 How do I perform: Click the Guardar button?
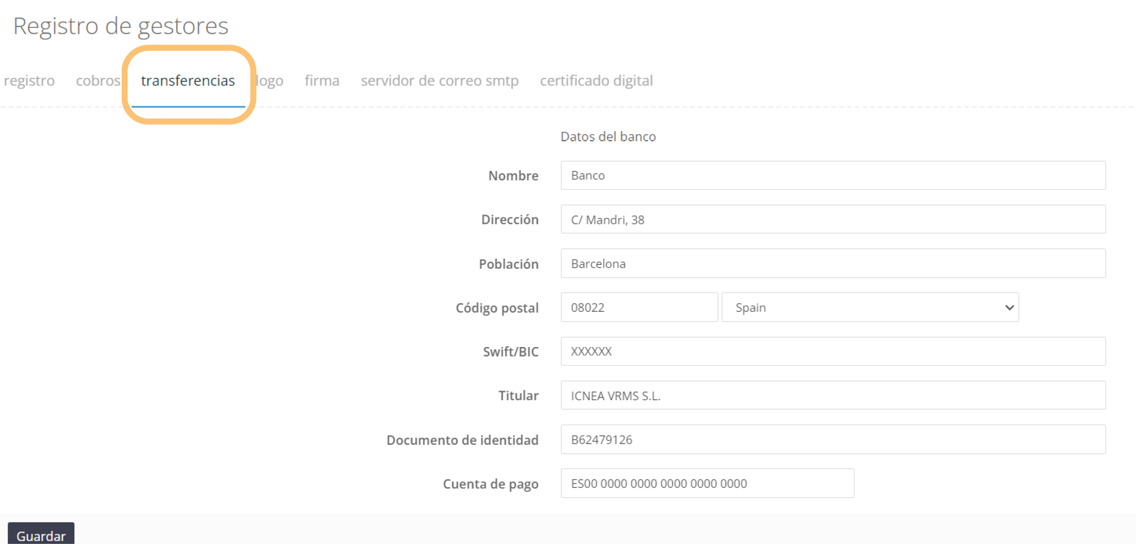tap(41, 535)
